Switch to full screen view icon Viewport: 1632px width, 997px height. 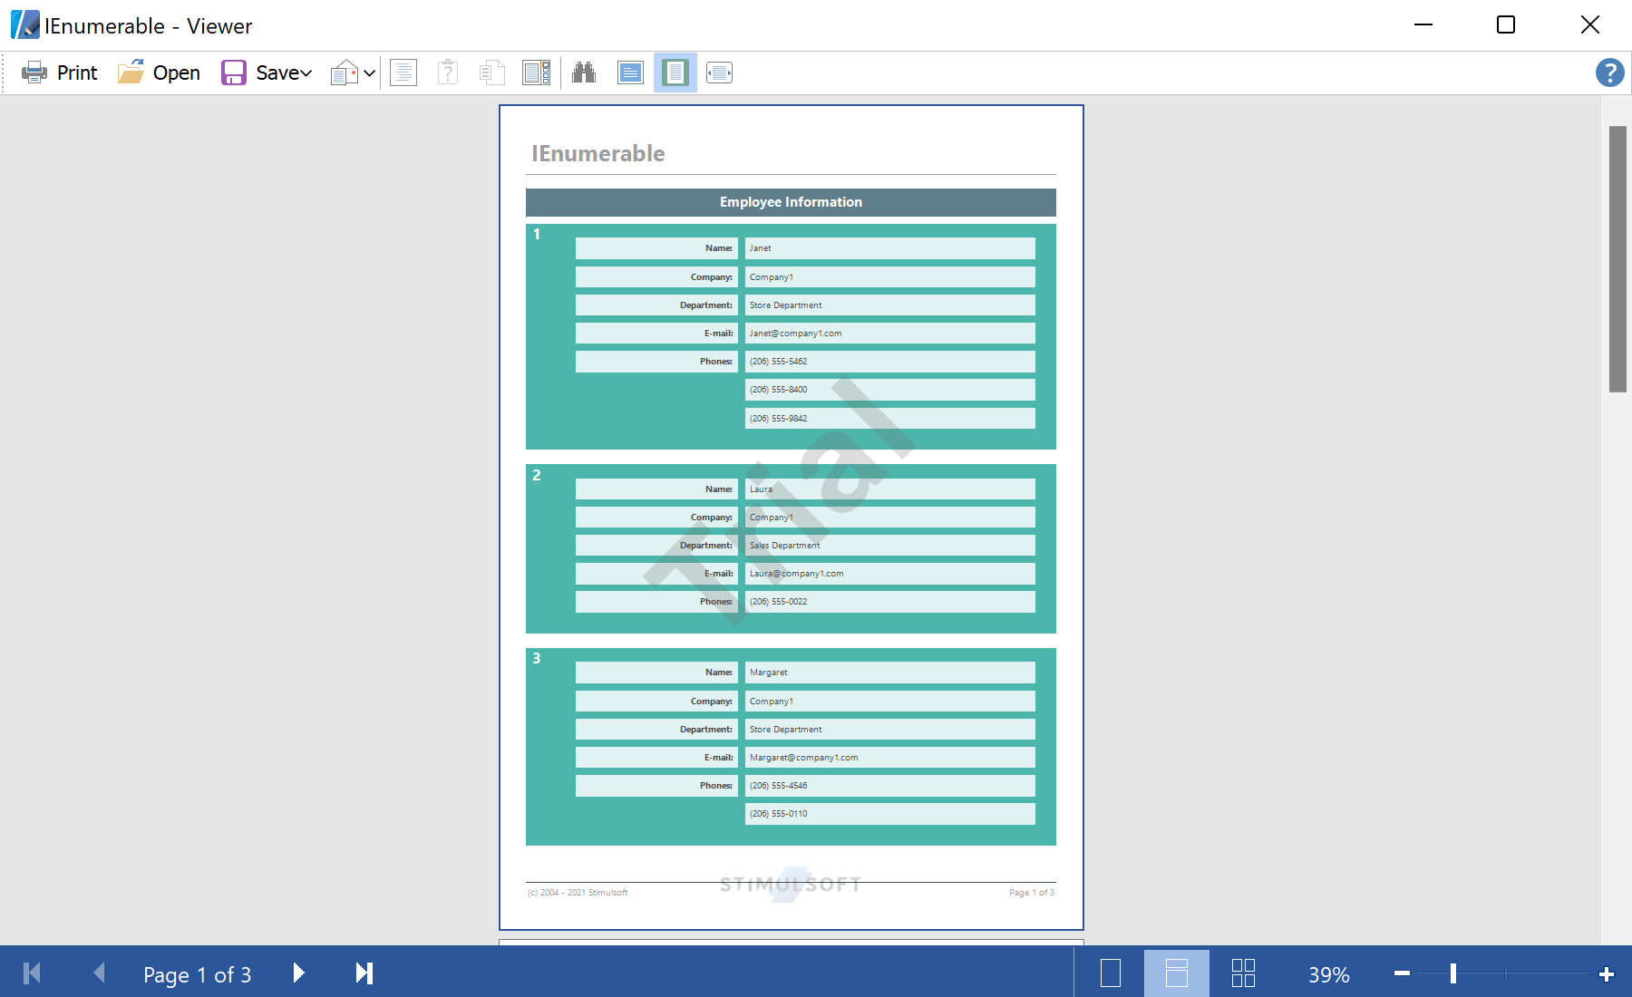[630, 73]
